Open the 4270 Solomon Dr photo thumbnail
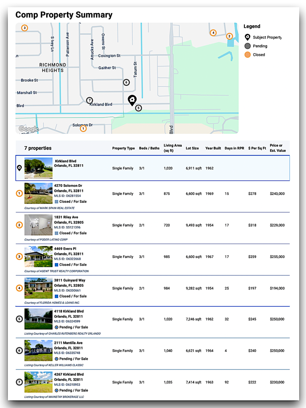Screen dimensions: 306x408 38,193
